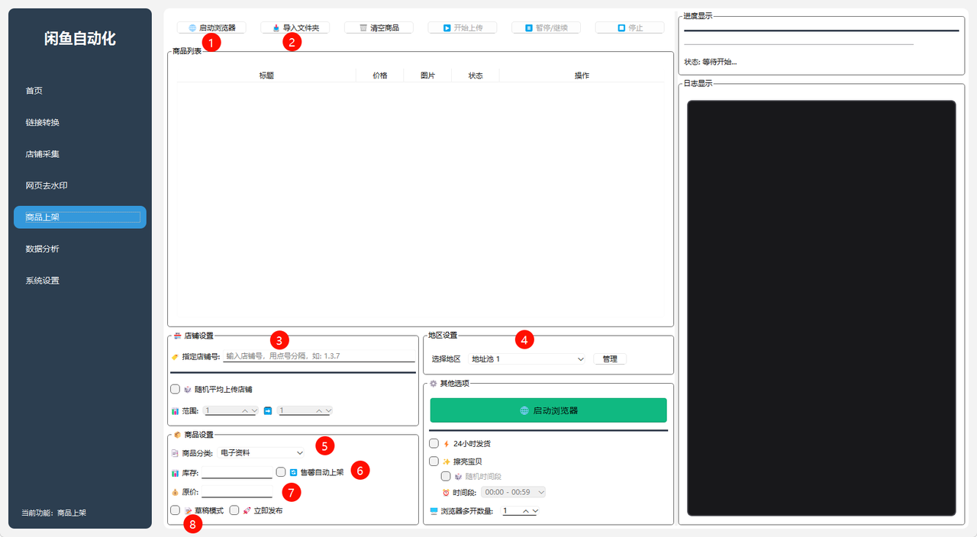Viewport: 977px width, 537px height.
Task: Open the 商品分类 dropdown showing 电子资料
Action: (x=261, y=453)
